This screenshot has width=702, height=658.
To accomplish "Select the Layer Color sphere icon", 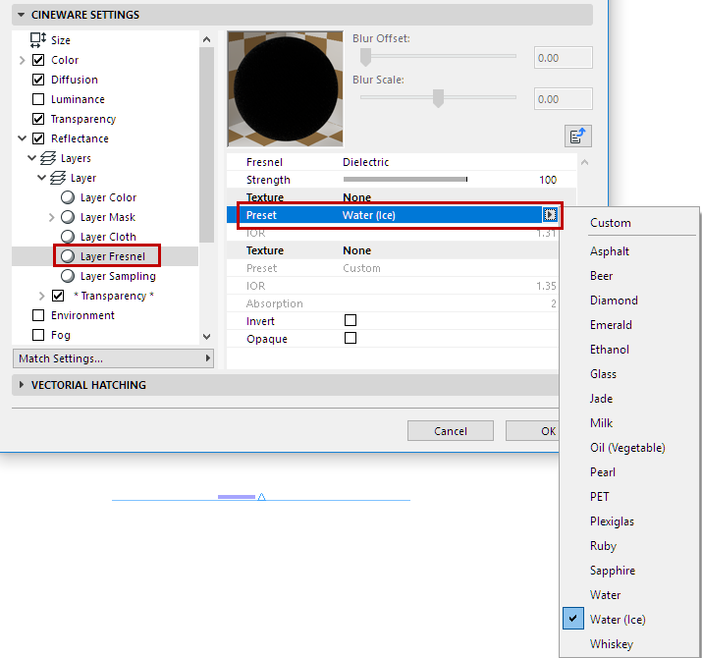I will [68, 197].
